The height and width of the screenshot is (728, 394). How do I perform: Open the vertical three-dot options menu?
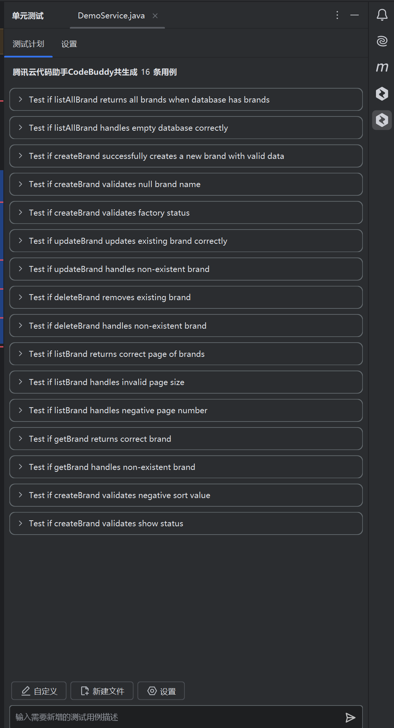(x=337, y=15)
